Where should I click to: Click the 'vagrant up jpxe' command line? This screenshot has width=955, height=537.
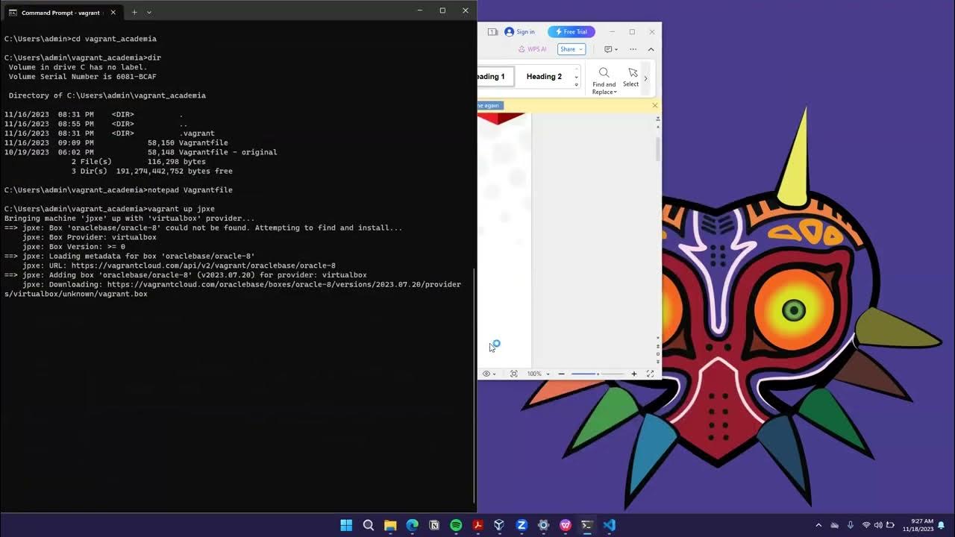tap(110, 209)
